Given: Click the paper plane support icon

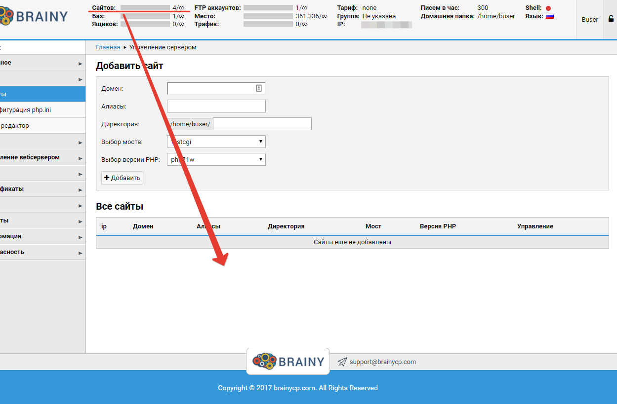Looking at the screenshot, I should click(x=342, y=362).
